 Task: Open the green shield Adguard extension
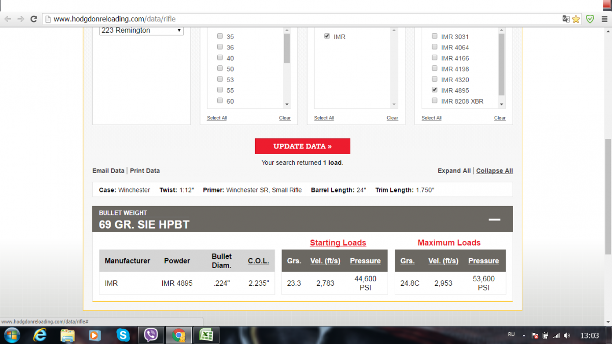(x=590, y=19)
